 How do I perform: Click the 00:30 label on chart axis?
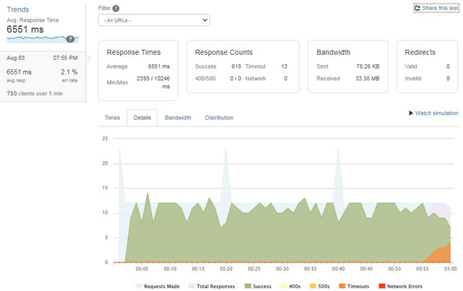[x=282, y=269]
